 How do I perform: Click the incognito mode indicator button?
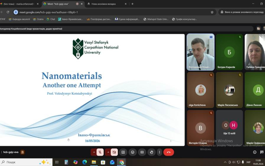click(242, 12)
